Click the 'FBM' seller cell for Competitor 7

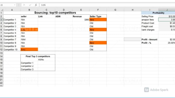29,39
